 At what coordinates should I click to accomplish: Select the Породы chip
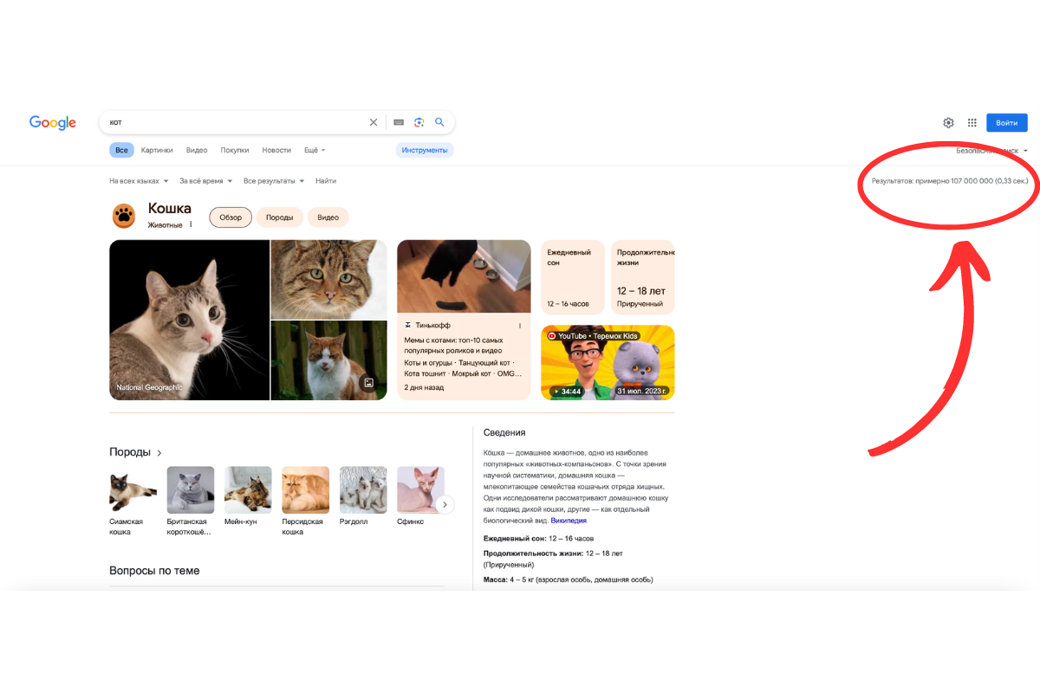pos(279,217)
